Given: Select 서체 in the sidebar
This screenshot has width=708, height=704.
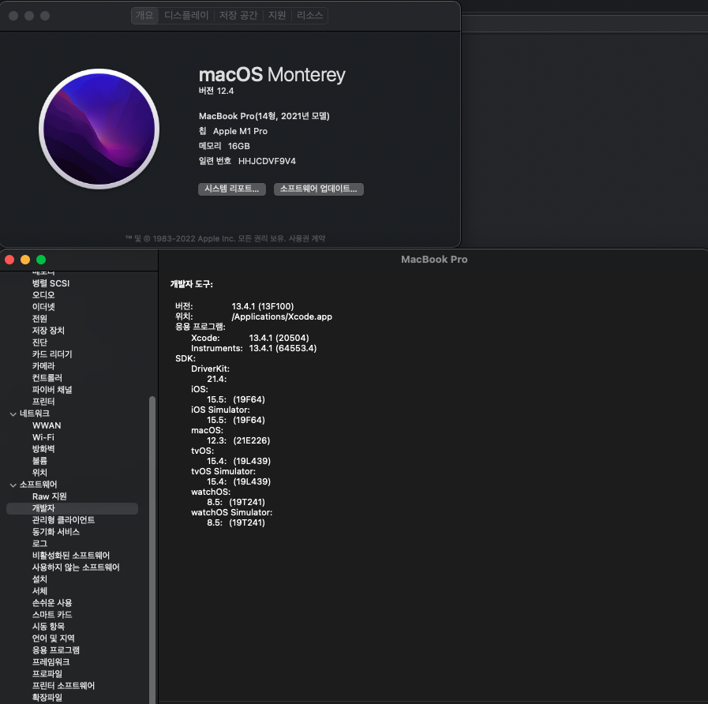Looking at the screenshot, I should click(39, 590).
